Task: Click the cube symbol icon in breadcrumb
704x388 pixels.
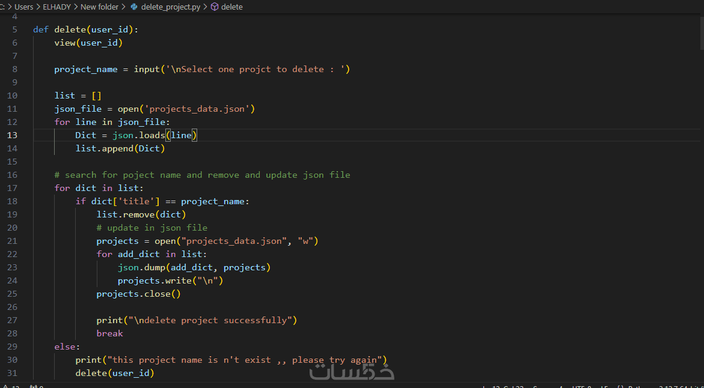Action: click(215, 7)
